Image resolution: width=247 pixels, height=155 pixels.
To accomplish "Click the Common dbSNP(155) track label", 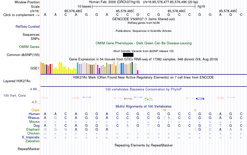I will click(23, 55).
